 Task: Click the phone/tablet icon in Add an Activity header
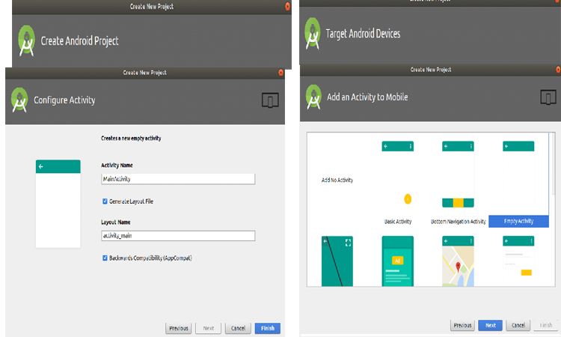(548, 97)
